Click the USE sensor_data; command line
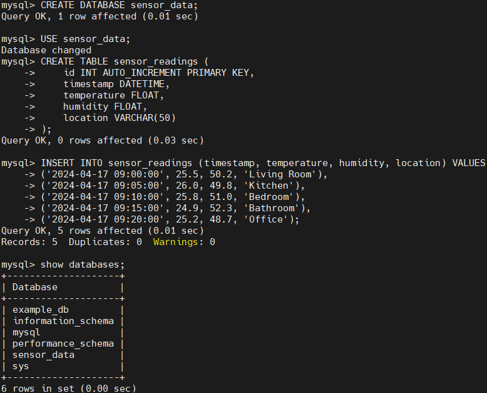Image resolution: width=487 pixels, height=393 pixels. coord(85,39)
